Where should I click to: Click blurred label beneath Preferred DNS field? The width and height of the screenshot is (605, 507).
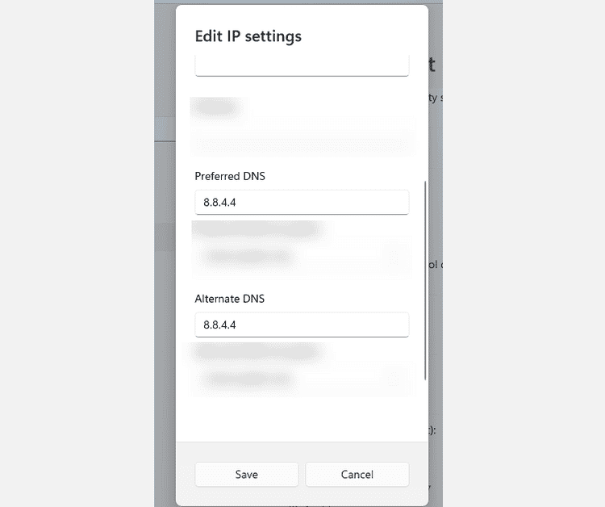257,230
